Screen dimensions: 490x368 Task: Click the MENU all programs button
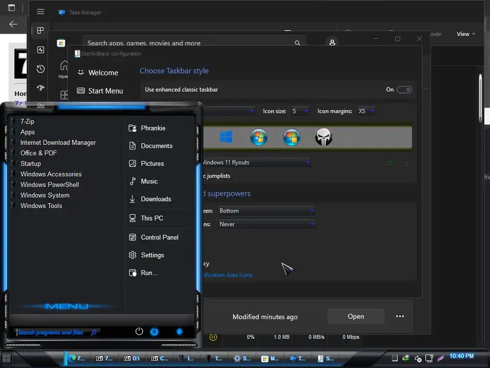[x=67, y=306]
